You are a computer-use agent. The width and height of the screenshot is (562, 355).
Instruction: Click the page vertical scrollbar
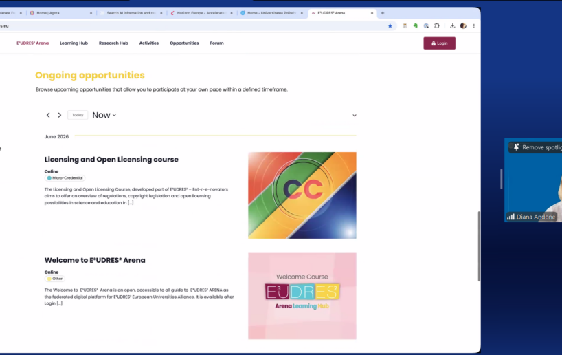coord(479,246)
